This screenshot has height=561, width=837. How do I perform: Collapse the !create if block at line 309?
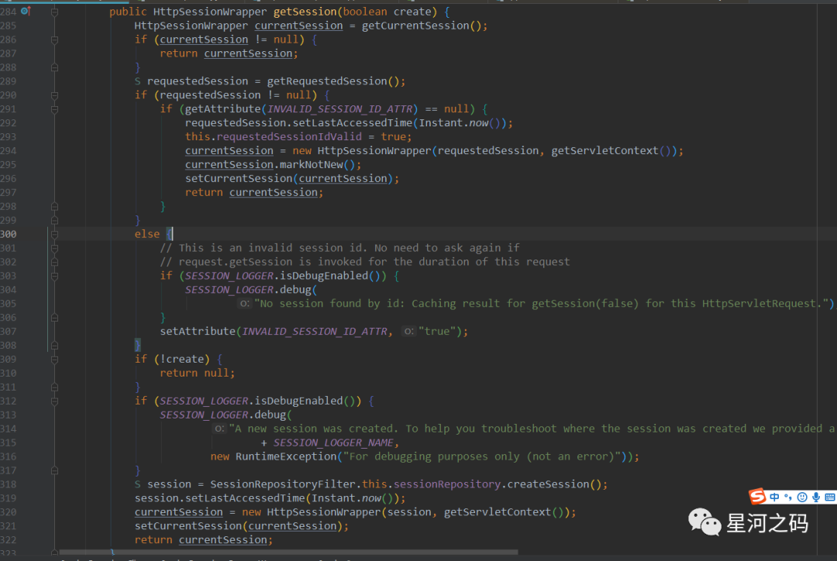[x=54, y=360]
